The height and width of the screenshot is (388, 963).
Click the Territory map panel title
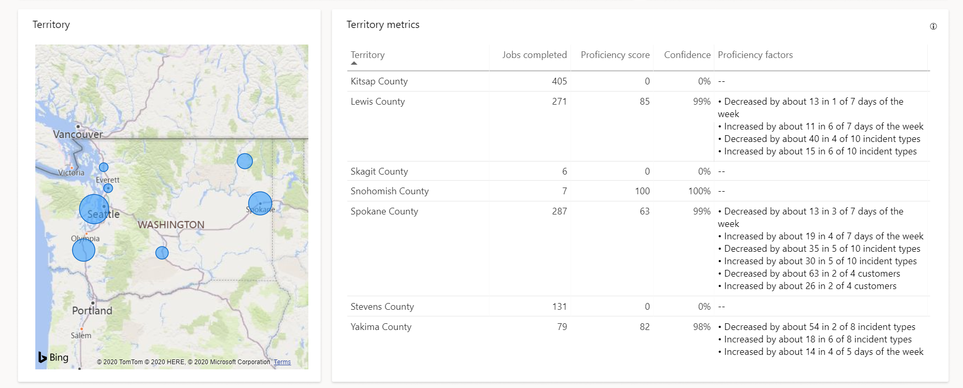coord(51,24)
